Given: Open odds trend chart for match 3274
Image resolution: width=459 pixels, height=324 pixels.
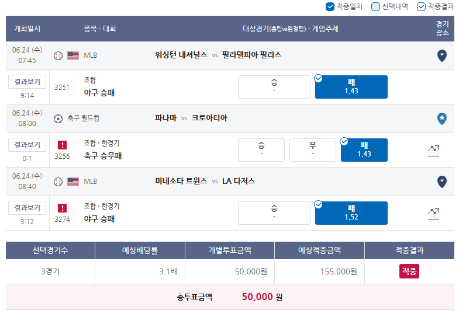Looking at the screenshot, I should [x=433, y=214].
